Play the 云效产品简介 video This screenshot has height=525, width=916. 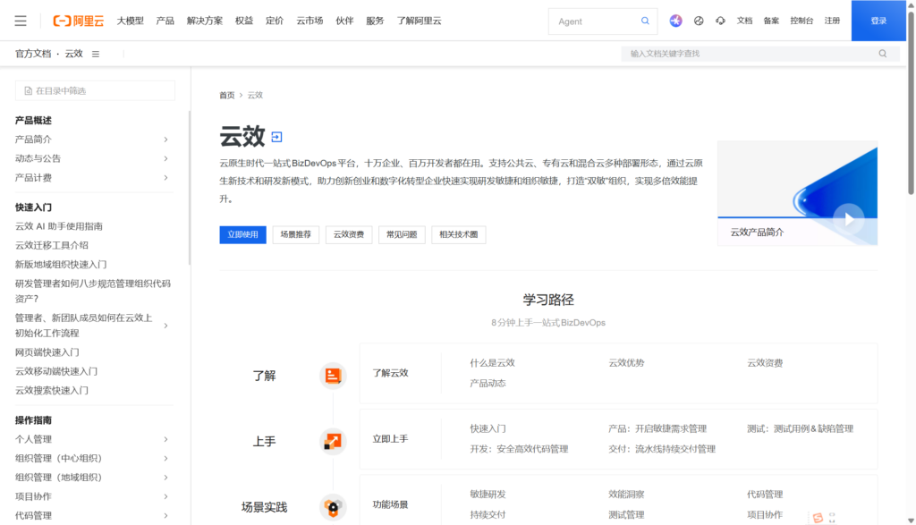[x=848, y=219]
